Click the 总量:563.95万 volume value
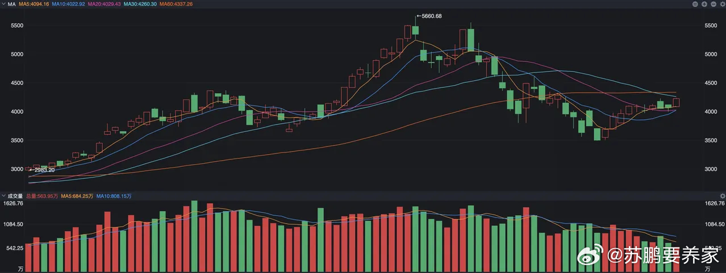The image size is (726, 273). (42, 196)
